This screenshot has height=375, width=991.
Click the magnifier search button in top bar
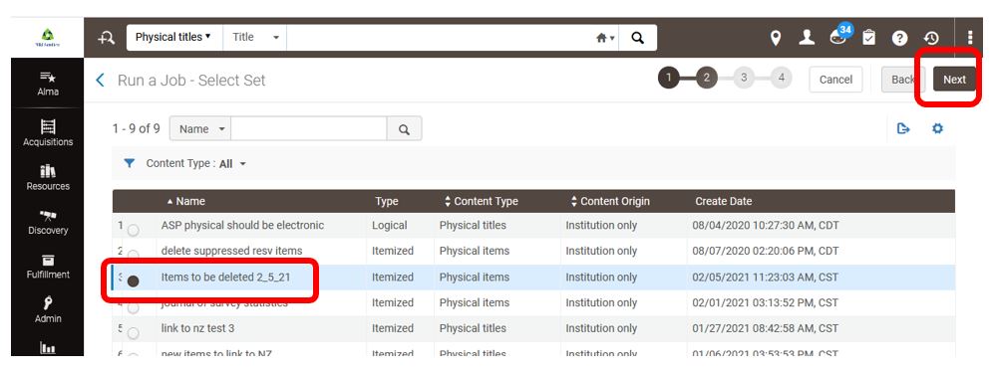point(638,38)
